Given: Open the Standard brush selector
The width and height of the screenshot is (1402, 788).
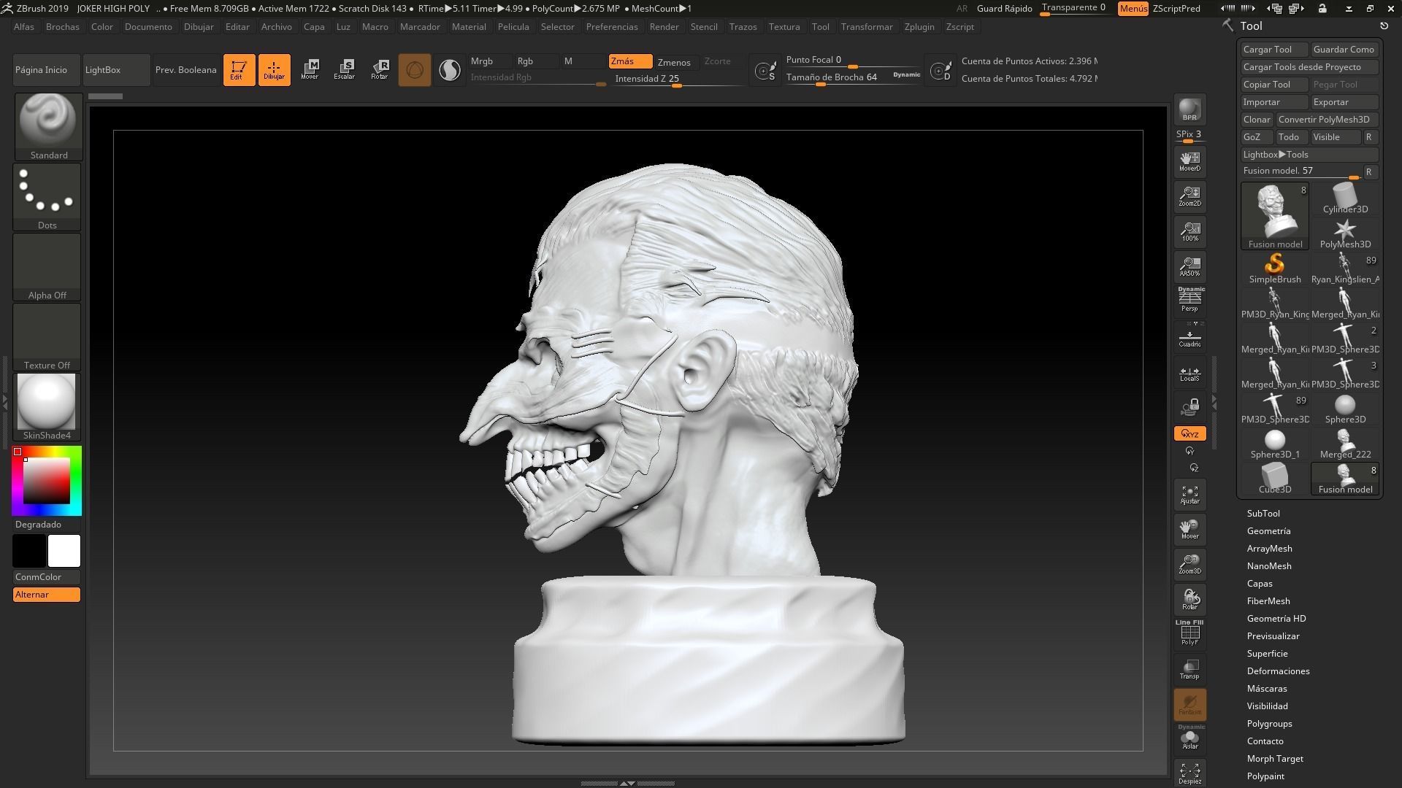Looking at the screenshot, I should [x=49, y=126].
